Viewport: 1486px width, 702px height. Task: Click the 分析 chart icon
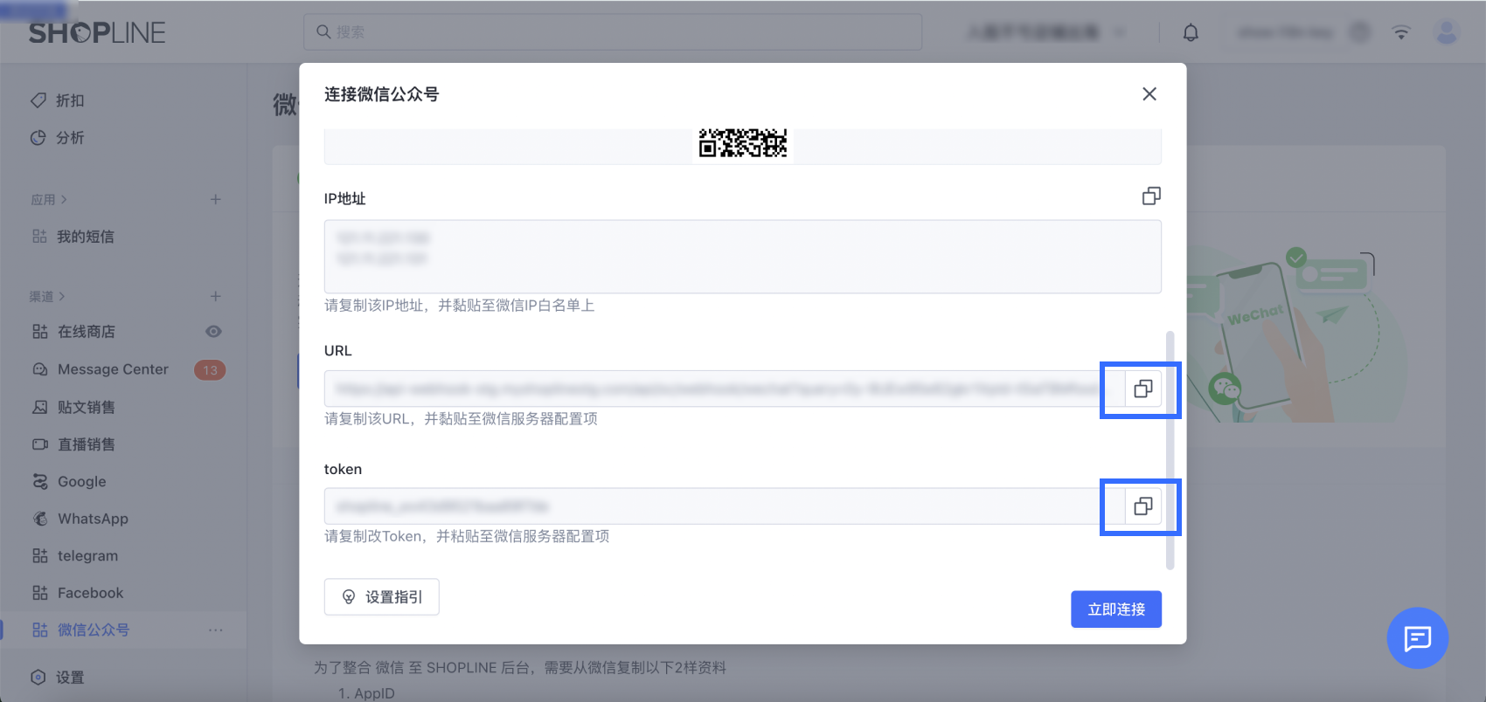click(x=38, y=138)
